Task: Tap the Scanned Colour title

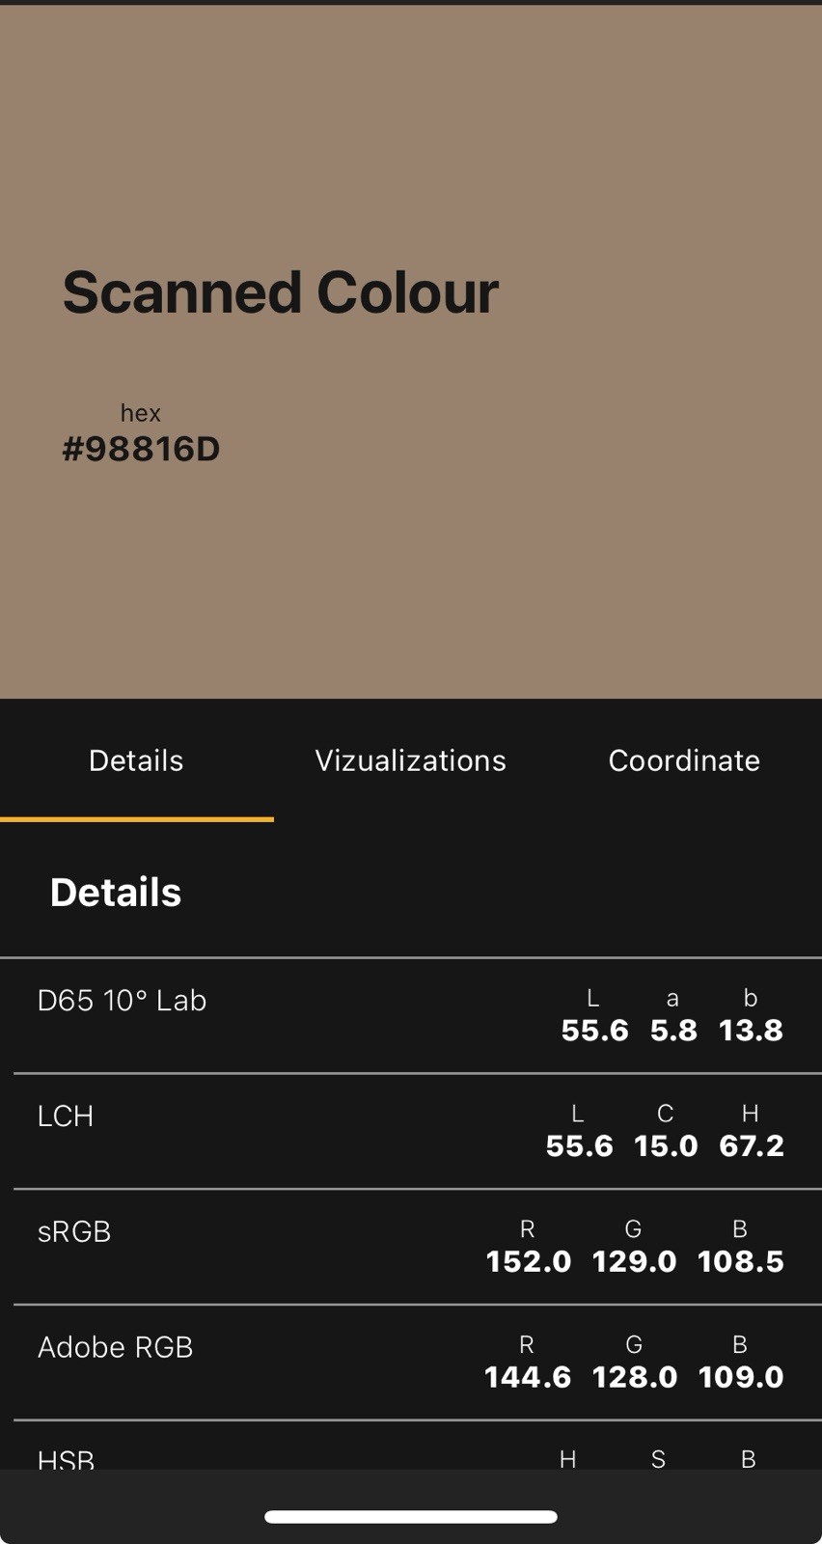Action: pyautogui.click(x=281, y=291)
